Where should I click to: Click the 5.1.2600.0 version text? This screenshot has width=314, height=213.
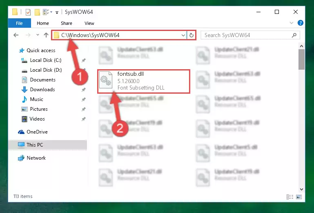coord(128,81)
